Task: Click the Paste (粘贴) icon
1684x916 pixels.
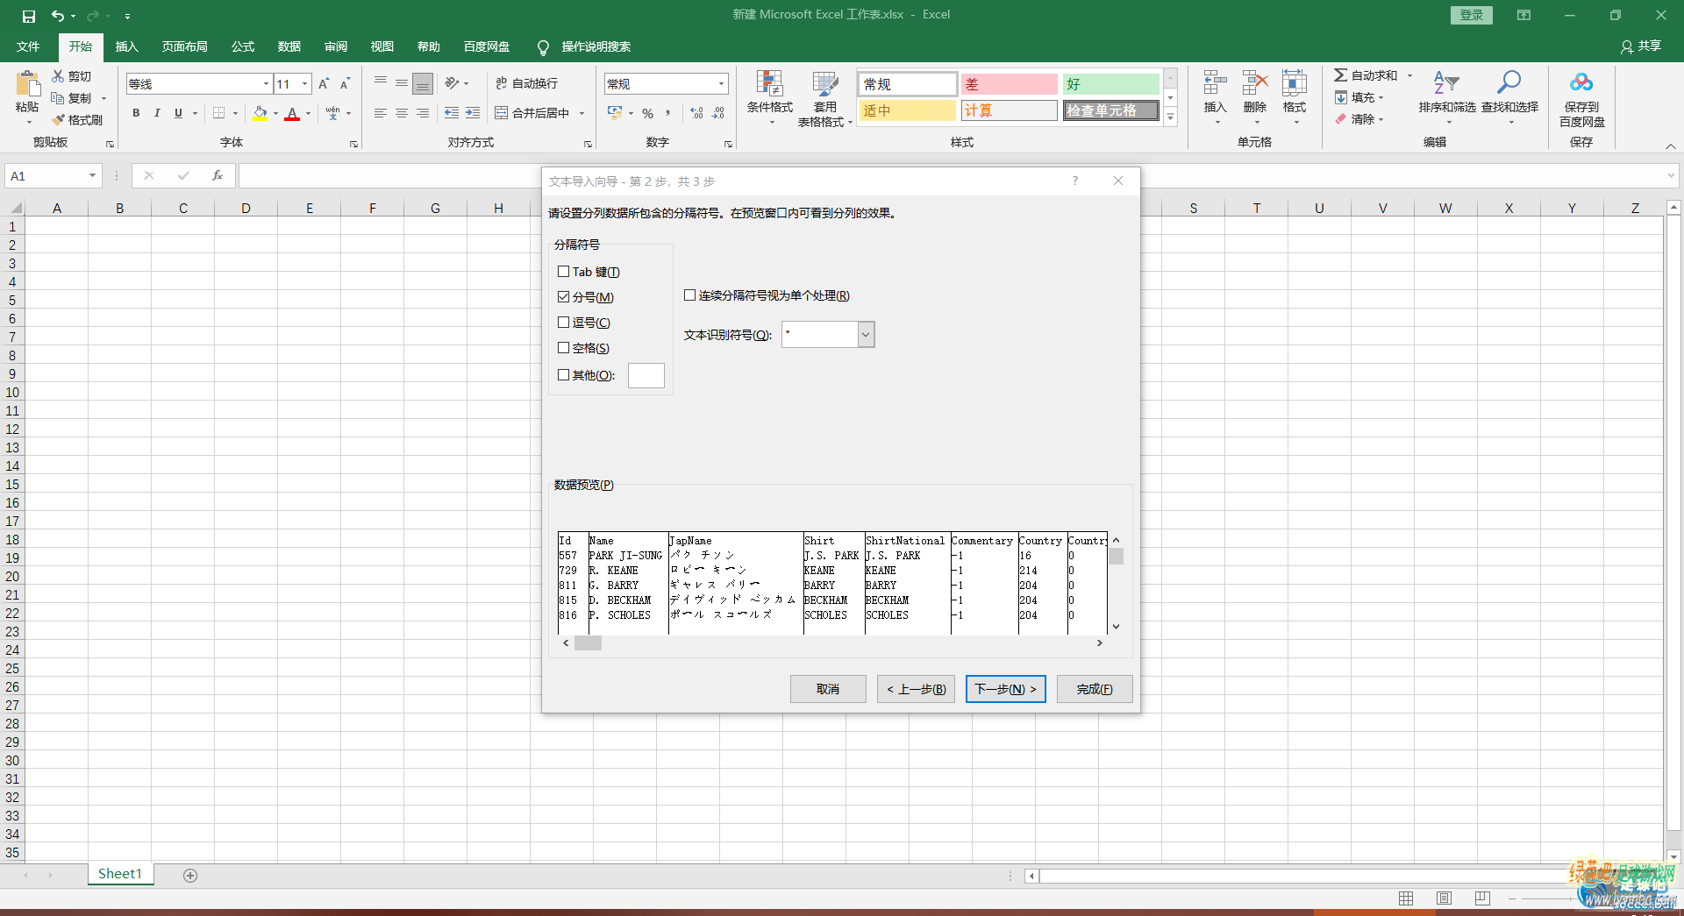Action: click(x=27, y=85)
